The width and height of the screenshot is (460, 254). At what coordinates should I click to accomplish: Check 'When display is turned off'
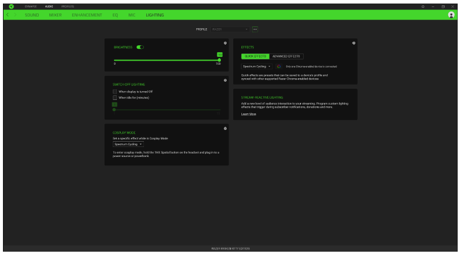pos(115,92)
